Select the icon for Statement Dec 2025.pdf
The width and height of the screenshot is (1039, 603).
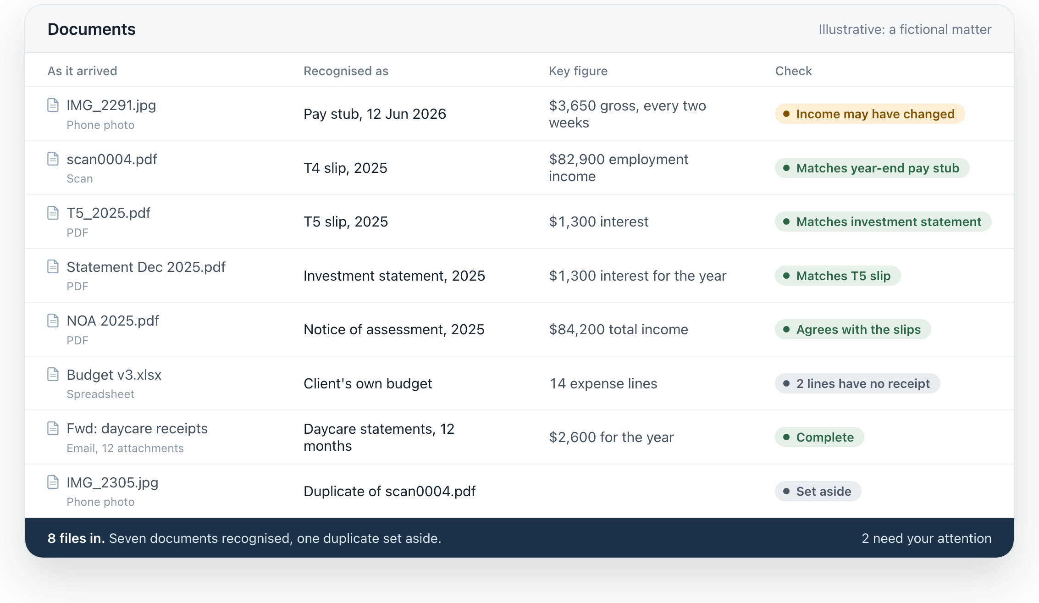click(x=53, y=266)
